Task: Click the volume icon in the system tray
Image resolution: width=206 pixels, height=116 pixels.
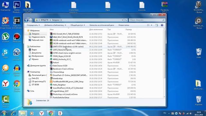Action: (x=191, y=113)
